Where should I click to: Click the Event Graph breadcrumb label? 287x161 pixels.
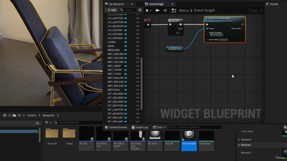[204, 10]
